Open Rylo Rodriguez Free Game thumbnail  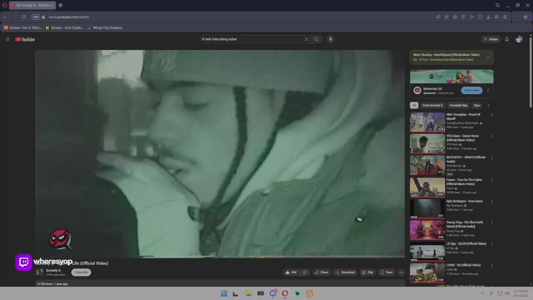(427, 209)
